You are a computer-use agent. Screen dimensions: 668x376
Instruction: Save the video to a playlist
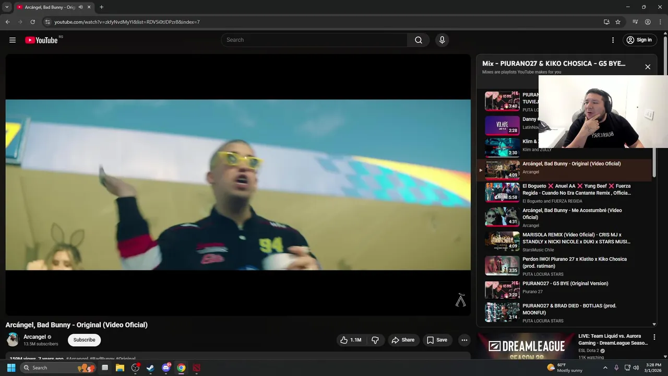click(x=437, y=340)
